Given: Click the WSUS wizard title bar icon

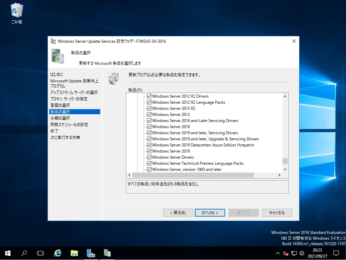Looking at the screenshot, I should [x=53, y=41].
